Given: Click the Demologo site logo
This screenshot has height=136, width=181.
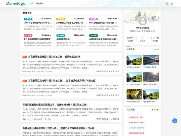Looking at the screenshot, I should tap(16, 4).
